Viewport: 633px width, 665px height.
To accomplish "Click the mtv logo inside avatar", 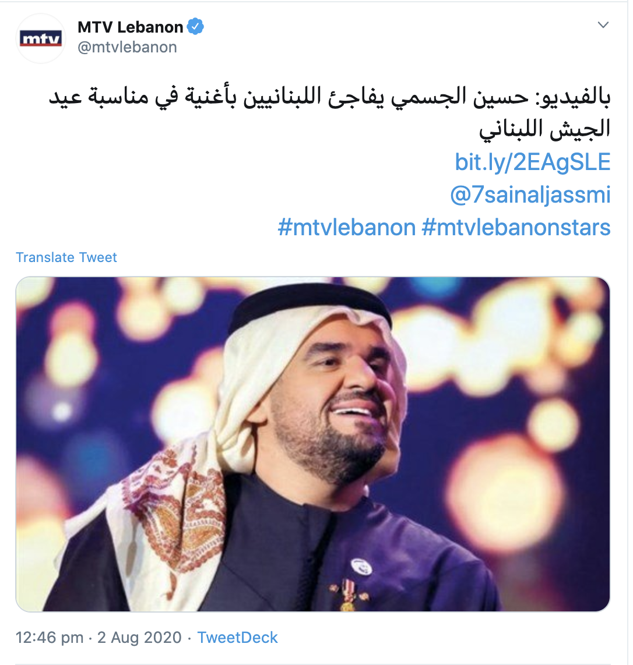I will coord(41,38).
